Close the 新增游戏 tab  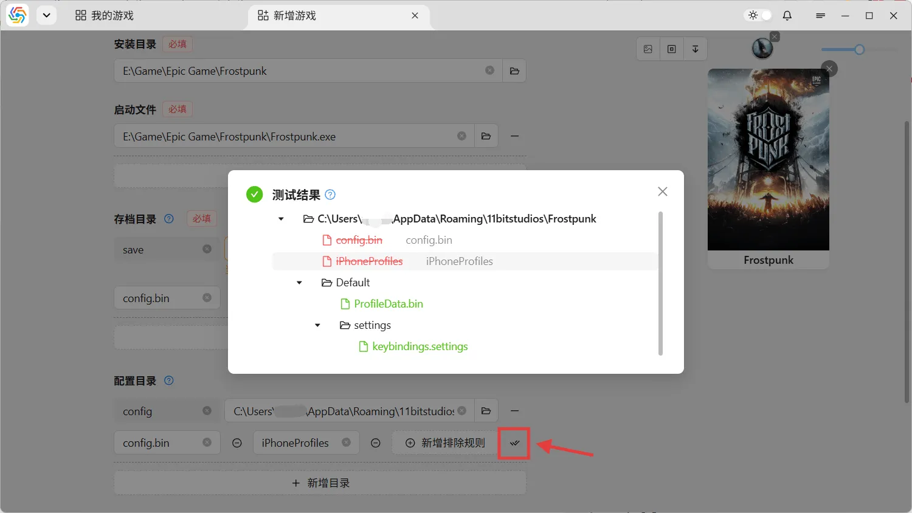pos(415,16)
